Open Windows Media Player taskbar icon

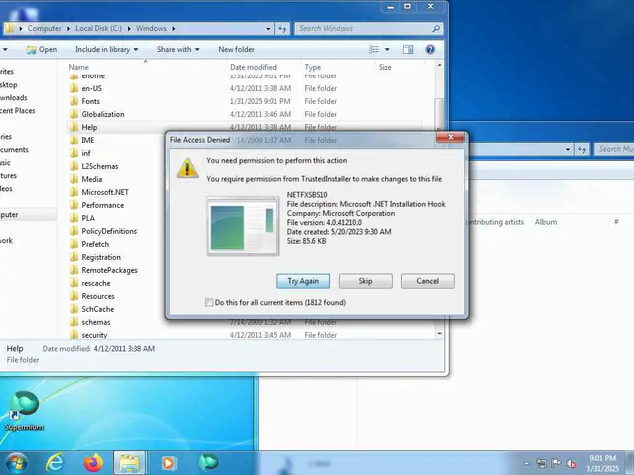pos(168,463)
